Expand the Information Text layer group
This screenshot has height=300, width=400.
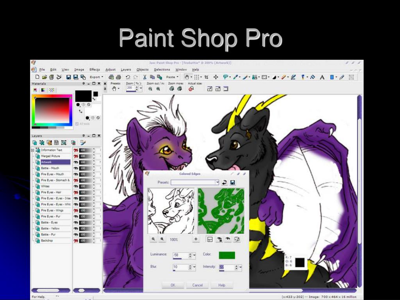click(x=33, y=150)
